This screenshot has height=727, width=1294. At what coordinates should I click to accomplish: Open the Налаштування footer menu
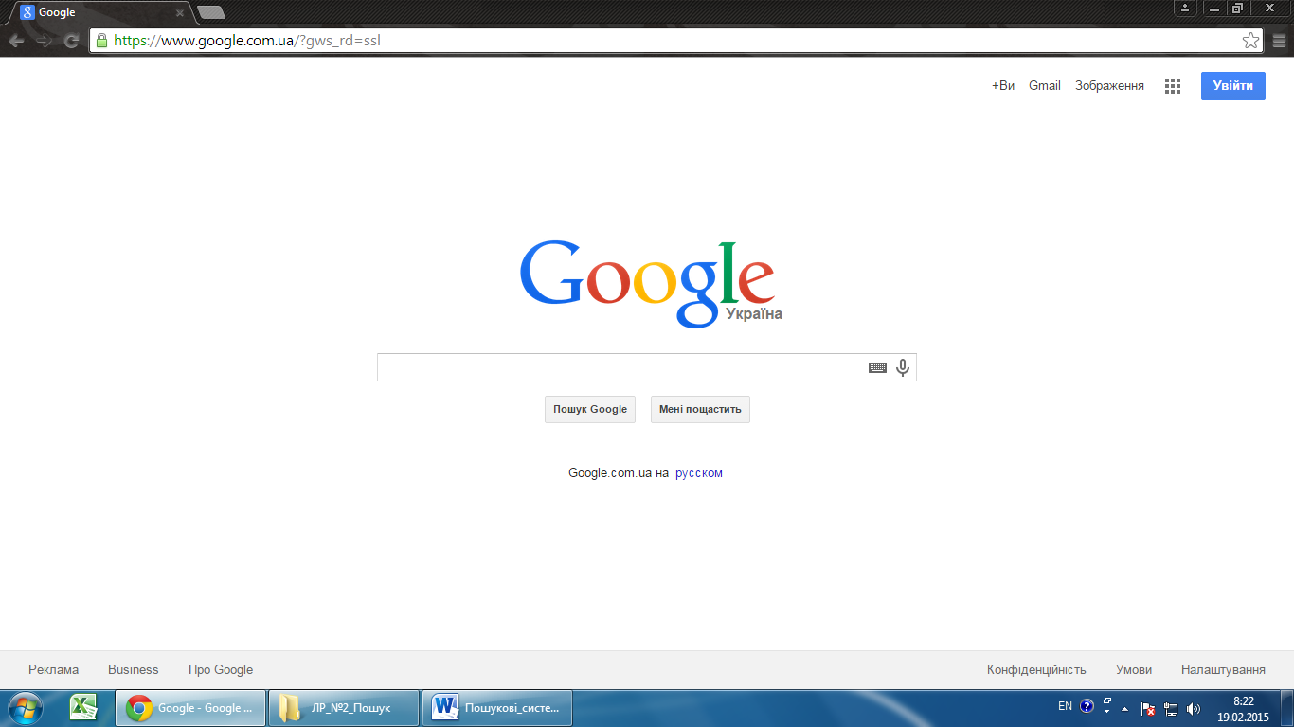[1223, 669]
